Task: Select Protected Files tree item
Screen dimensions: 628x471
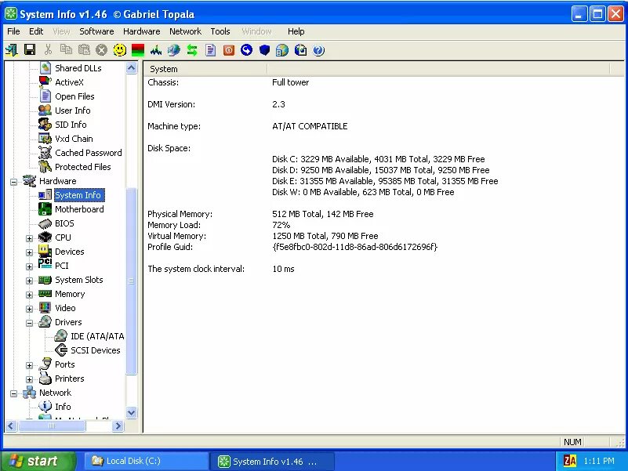Action: coord(83,167)
